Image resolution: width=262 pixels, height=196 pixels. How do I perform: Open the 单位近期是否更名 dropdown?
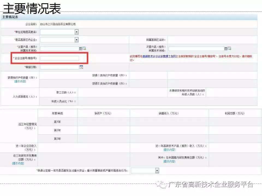point(76,32)
